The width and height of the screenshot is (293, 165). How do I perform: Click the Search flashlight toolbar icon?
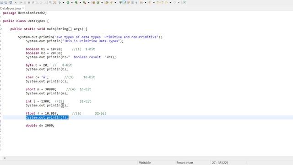(x=111, y=2)
